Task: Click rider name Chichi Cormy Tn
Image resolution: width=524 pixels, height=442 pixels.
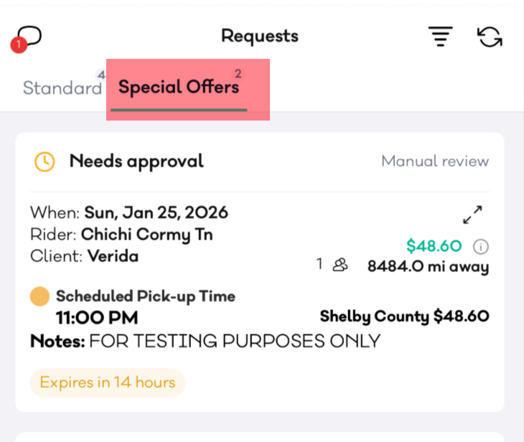Action: 146,235
